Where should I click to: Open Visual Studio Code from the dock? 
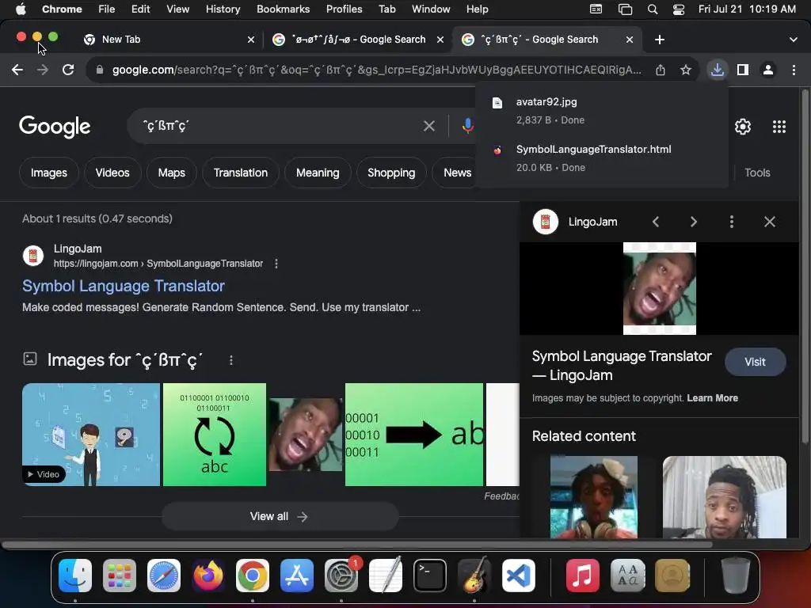(519, 576)
